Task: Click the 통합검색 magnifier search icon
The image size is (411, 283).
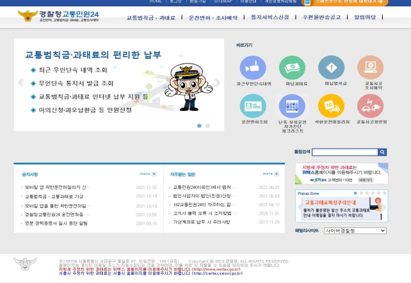Action: [382, 152]
